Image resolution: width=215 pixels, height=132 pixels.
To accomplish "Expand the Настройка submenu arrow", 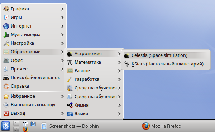I will pos(62,43).
